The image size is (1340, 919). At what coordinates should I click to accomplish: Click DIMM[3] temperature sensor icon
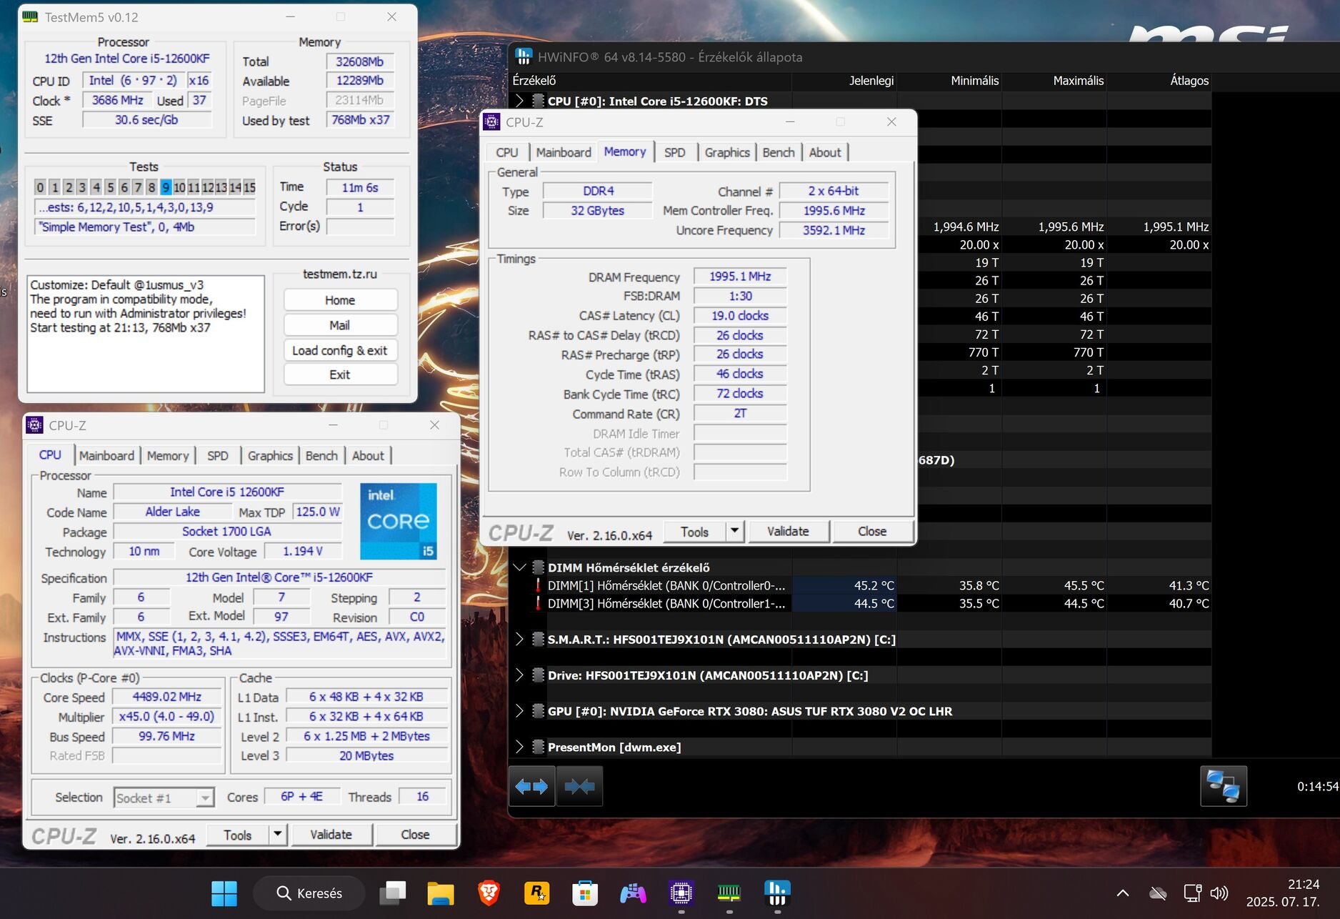538,604
